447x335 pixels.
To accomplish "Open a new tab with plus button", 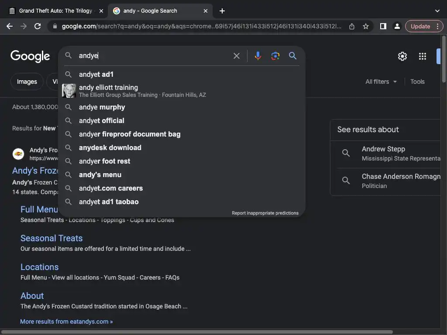I will coord(222,11).
